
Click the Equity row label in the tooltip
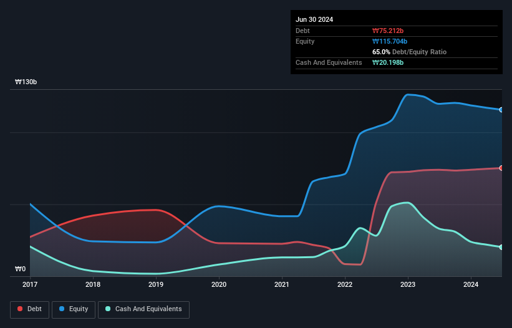pos(305,41)
